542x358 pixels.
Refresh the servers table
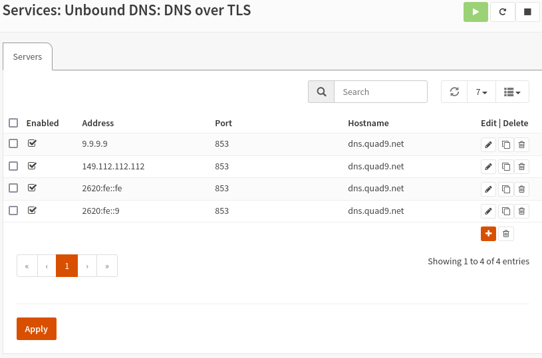(454, 92)
